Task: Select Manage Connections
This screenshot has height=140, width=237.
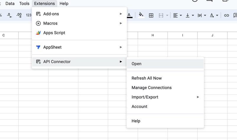Action: click(x=165, y=88)
